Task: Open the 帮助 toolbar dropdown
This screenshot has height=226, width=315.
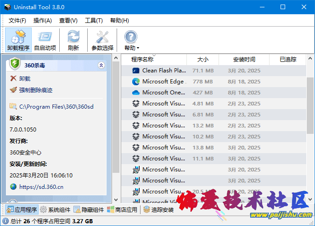Action: (131, 40)
